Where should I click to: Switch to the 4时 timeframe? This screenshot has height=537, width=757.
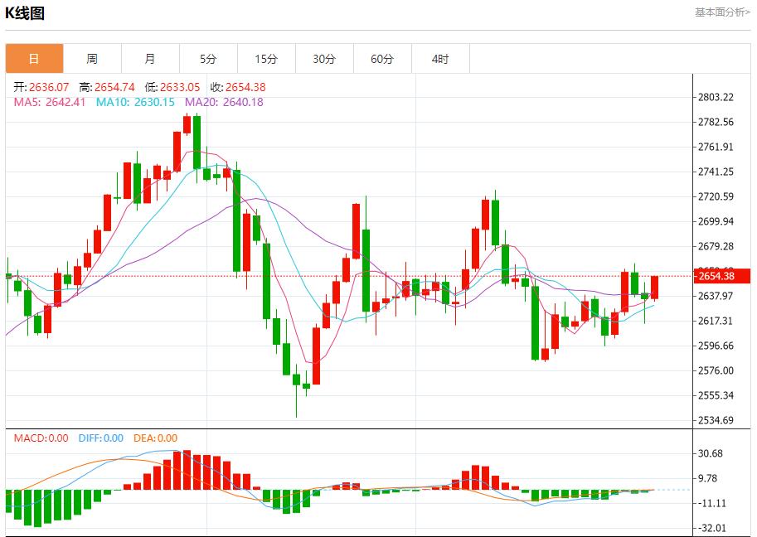439,59
